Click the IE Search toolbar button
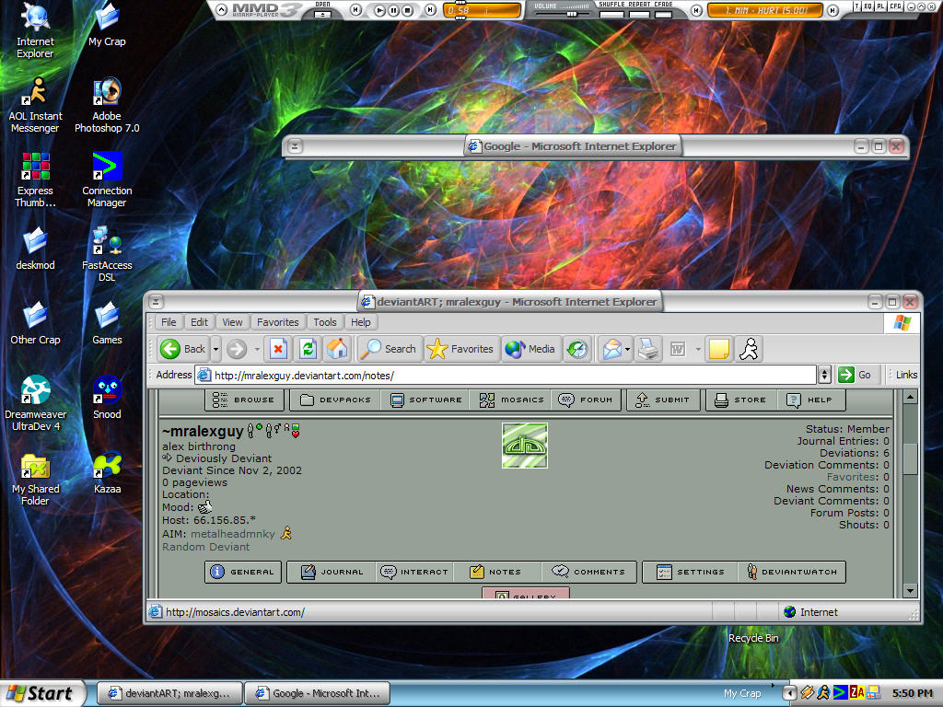943x707 pixels. [x=389, y=349]
